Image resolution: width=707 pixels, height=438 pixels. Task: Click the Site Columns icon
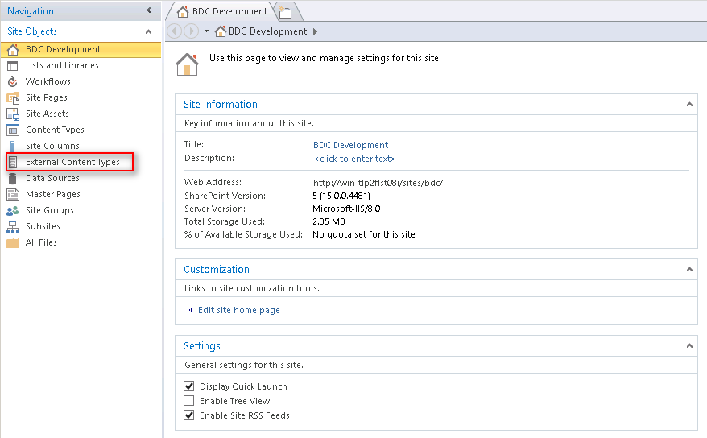click(x=13, y=146)
